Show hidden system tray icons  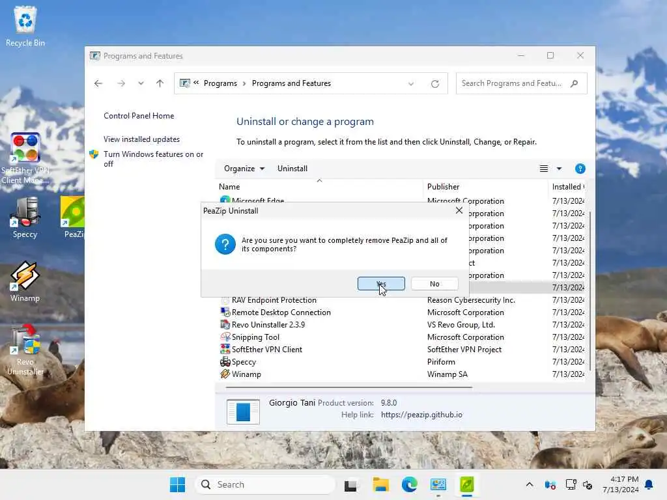529,484
